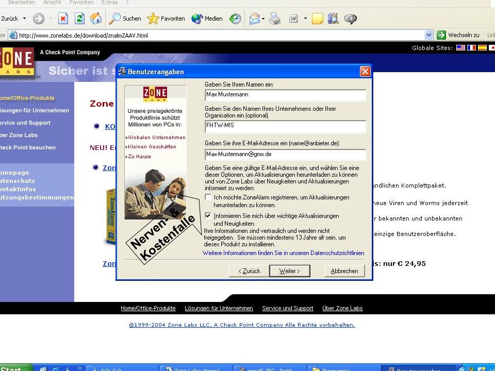
Task: Open the Suchen search pane
Action: 125,19
